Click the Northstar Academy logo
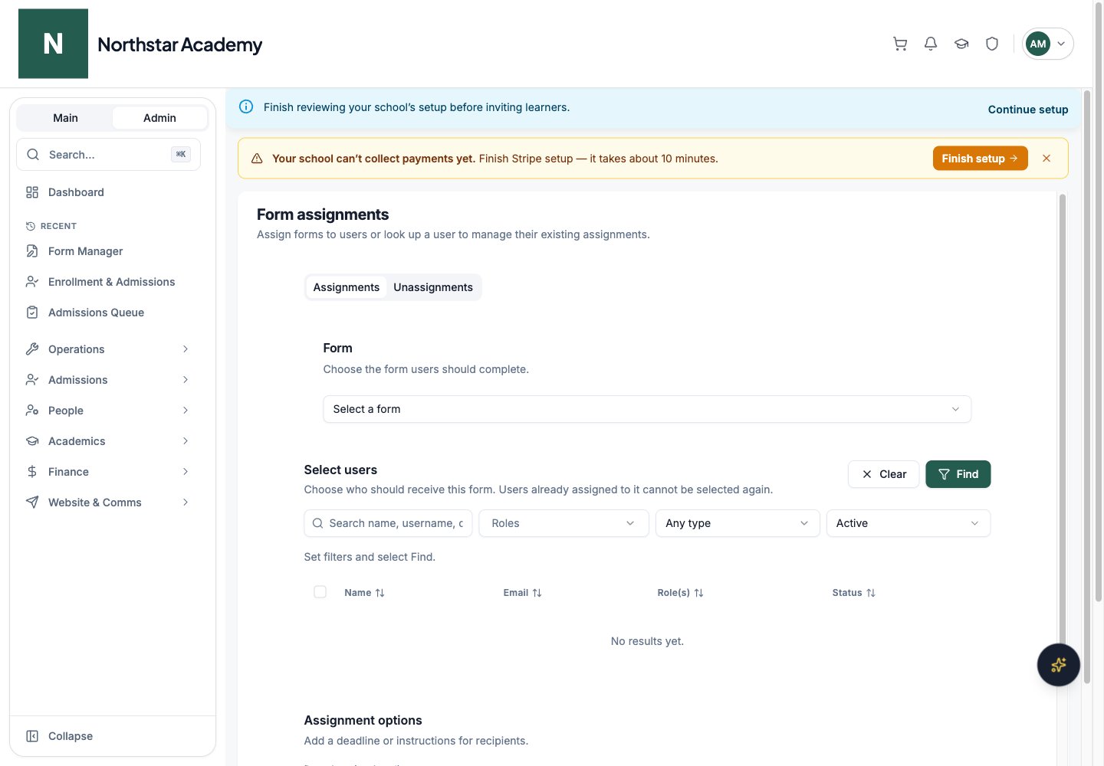The height and width of the screenshot is (766, 1104). point(53,44)
